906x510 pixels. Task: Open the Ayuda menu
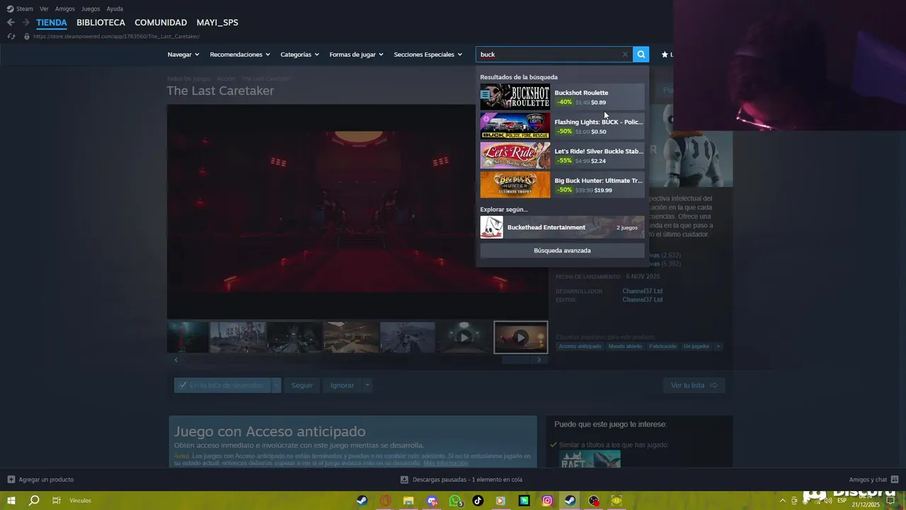[115, 8]
